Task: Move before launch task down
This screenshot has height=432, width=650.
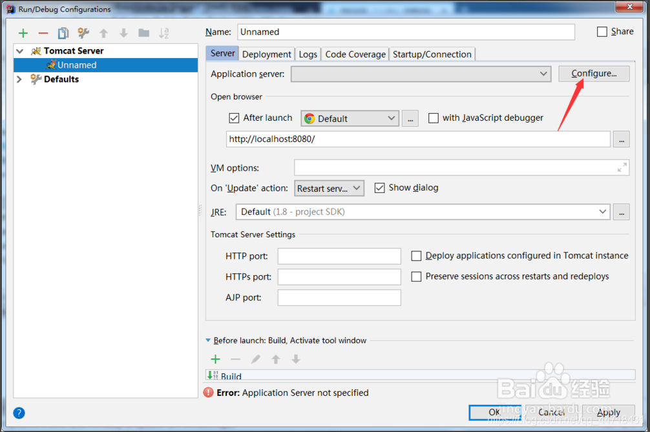Action: 295,359
